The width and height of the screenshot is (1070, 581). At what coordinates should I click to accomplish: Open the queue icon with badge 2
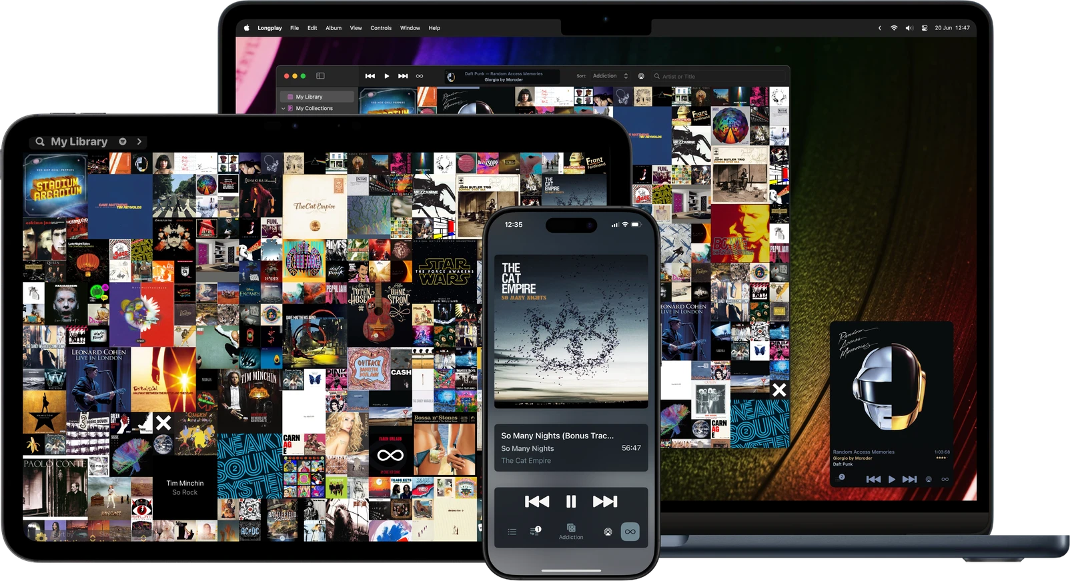pyautogui.click(x=842, y=478)
